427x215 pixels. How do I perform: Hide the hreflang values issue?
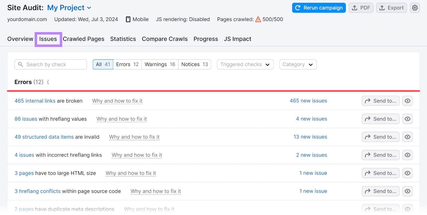pos(407,119)
